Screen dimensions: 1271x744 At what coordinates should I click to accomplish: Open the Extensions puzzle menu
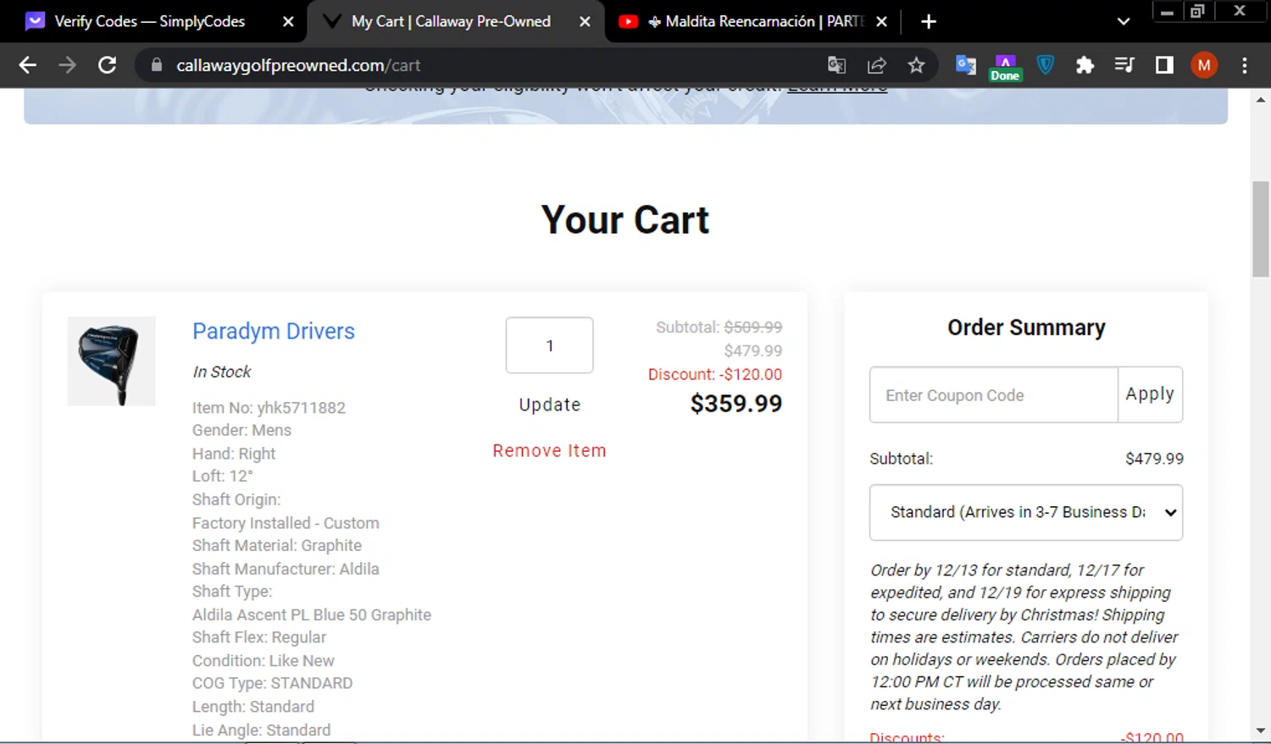(x=1085, y=65)
